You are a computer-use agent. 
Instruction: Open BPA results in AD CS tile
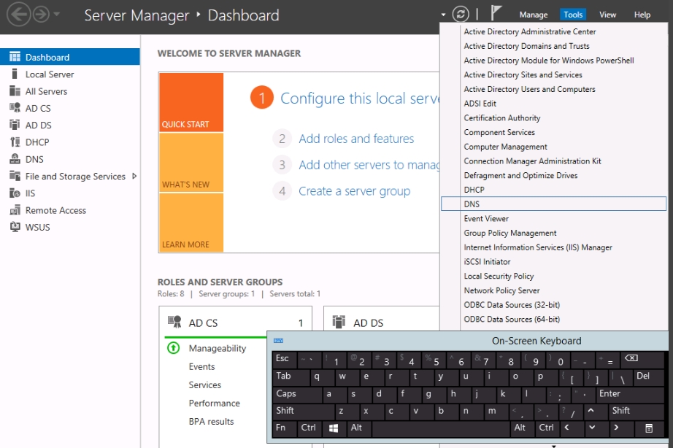click(x=211, y=422)
